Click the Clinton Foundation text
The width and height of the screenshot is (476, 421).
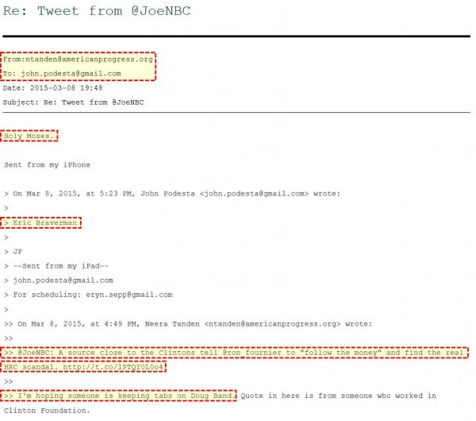[47, 411]
